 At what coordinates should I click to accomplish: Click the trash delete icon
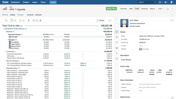coord(40,20)
